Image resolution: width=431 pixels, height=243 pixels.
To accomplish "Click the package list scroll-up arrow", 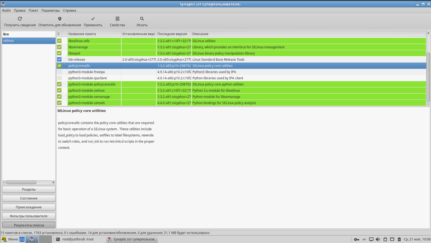I will tap(428, 33).
